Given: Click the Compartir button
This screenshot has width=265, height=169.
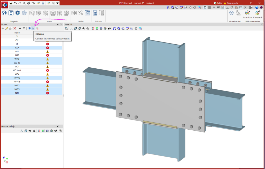Looking at the screenshot, I should pyautogui.click(x=257, y=14).
